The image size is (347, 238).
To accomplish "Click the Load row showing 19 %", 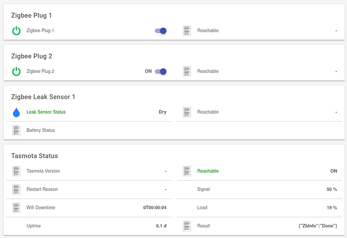I will [x=262, y=207].
